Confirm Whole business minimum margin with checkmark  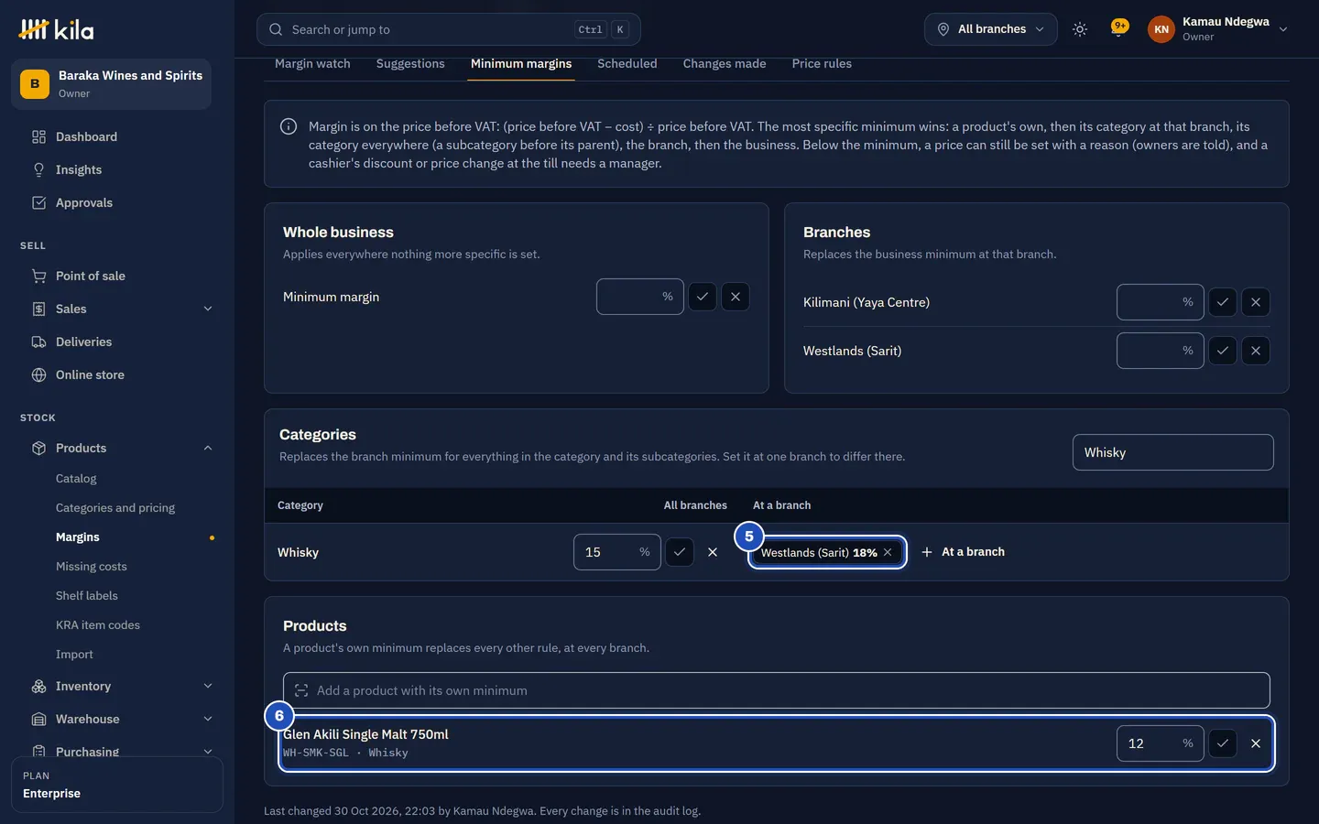pyautogui.click(x=703, y=297)
